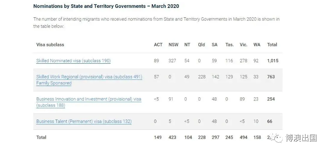Open Business Talent Permanent subclass 132 link
This screenshot has height=149, width=322.
tap(84, 121)
